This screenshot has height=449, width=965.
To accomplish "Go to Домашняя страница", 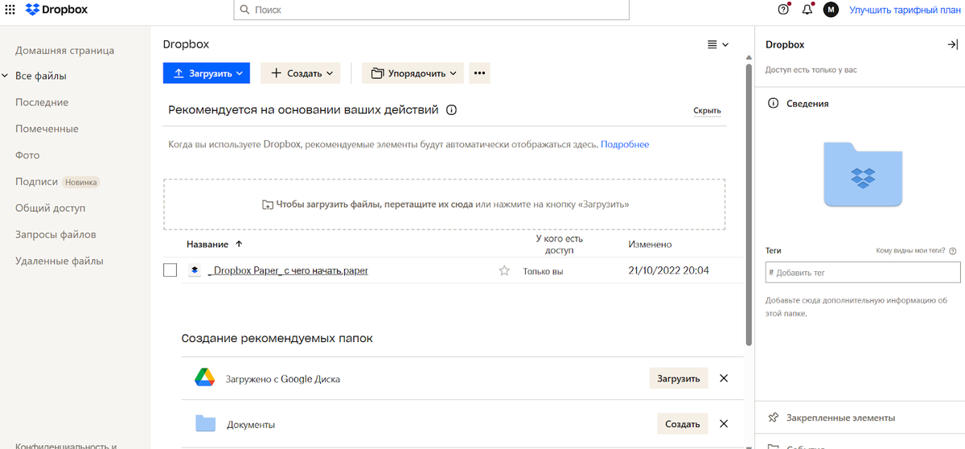I will tap(64, 50).
